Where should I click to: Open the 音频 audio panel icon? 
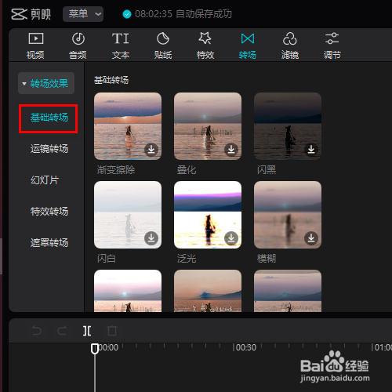(x=78, y=38)
